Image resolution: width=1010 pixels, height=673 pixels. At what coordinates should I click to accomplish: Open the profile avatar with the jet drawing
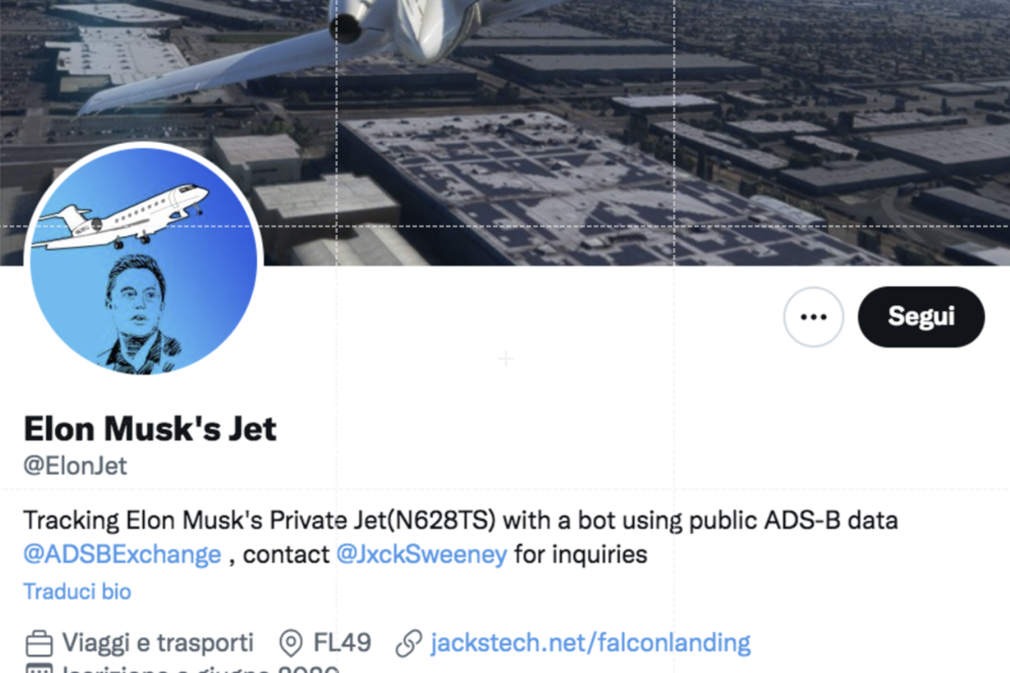pos(141,259)
